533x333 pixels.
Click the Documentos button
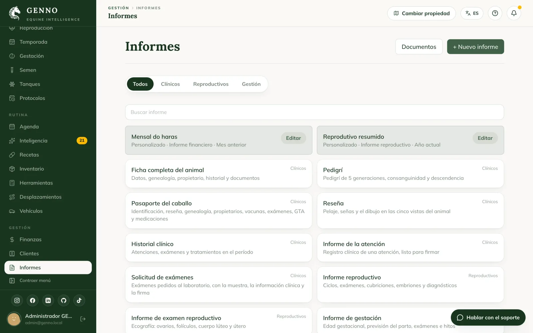click(419, 47)
